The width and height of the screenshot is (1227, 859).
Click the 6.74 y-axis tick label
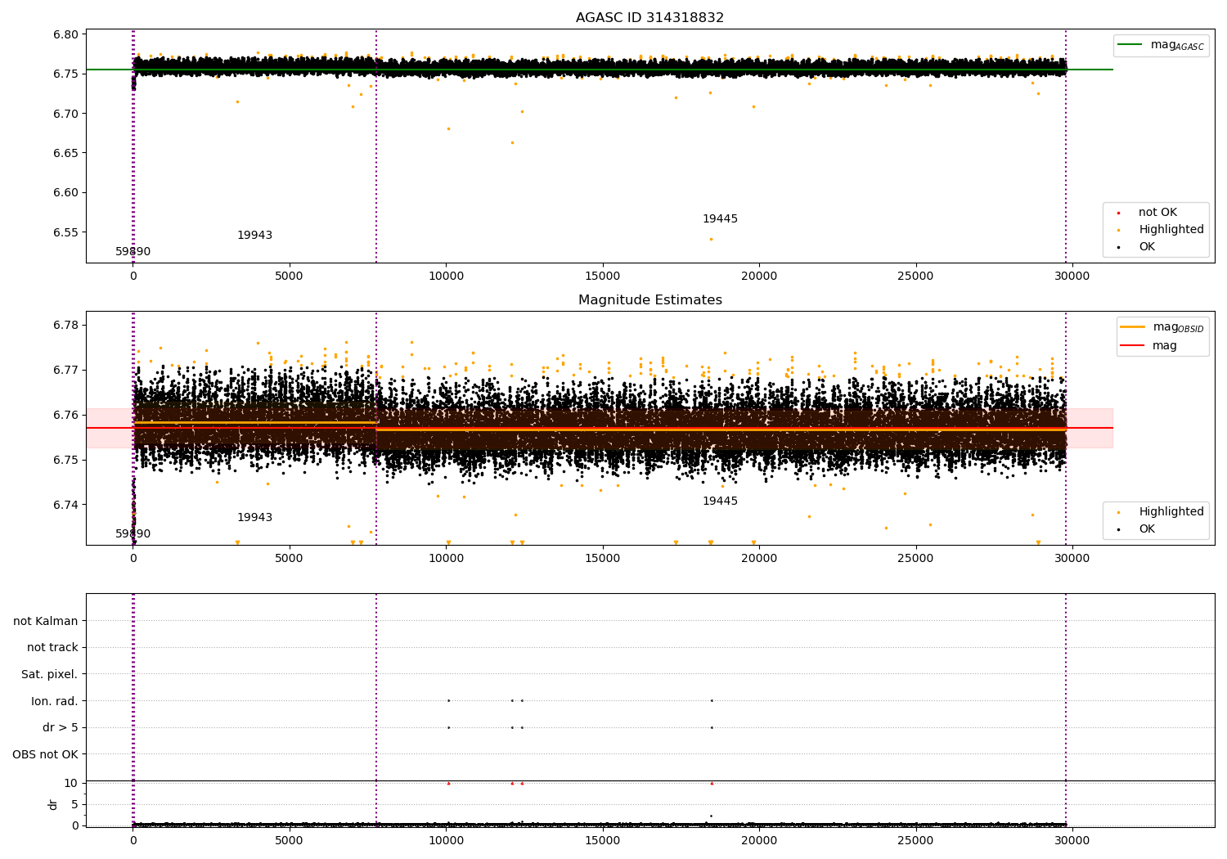[x=65, y=506]
